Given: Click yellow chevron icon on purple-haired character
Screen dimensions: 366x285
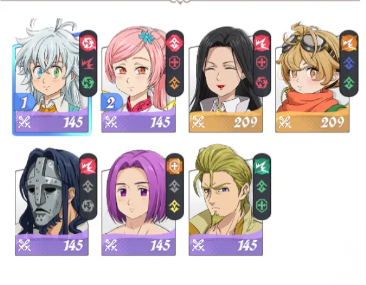Looking at the screenshot, I should tap(174, 206).
